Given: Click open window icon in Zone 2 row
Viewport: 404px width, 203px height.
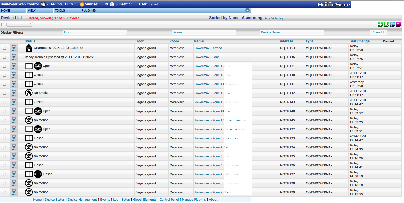Looking at the screenshot, I should [29, 129].
